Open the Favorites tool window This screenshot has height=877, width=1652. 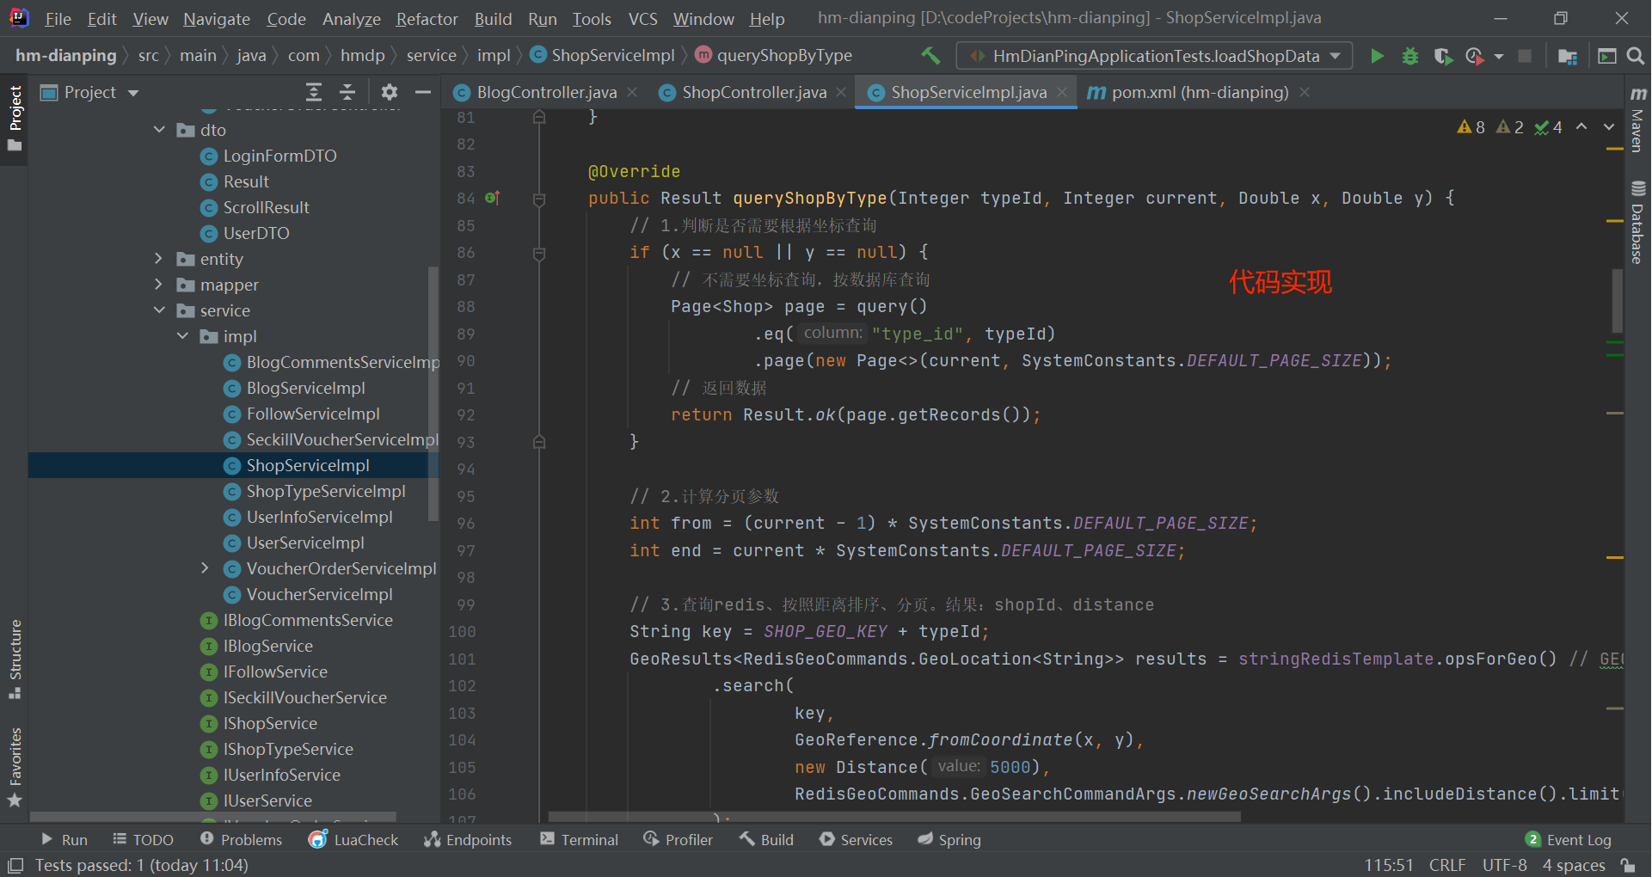point(15,767)
